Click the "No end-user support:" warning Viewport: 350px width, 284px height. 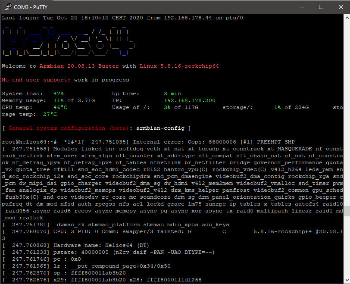click(x=36, y=80)
